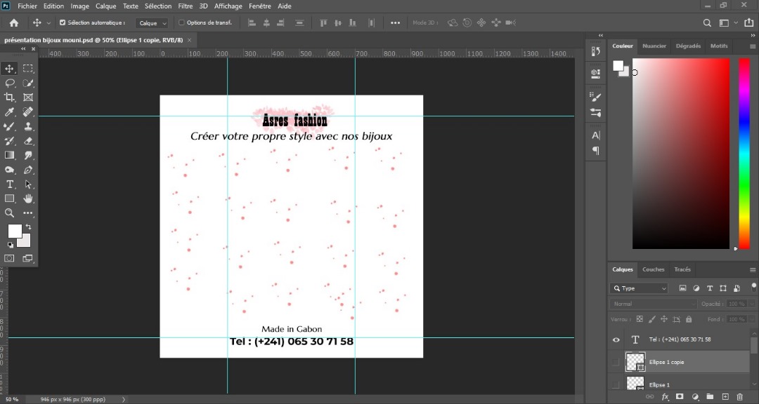Viewport: 759px width, 404px height.
Task: Enable Options de transf. checkbox
Action: [x=181, y=22]
